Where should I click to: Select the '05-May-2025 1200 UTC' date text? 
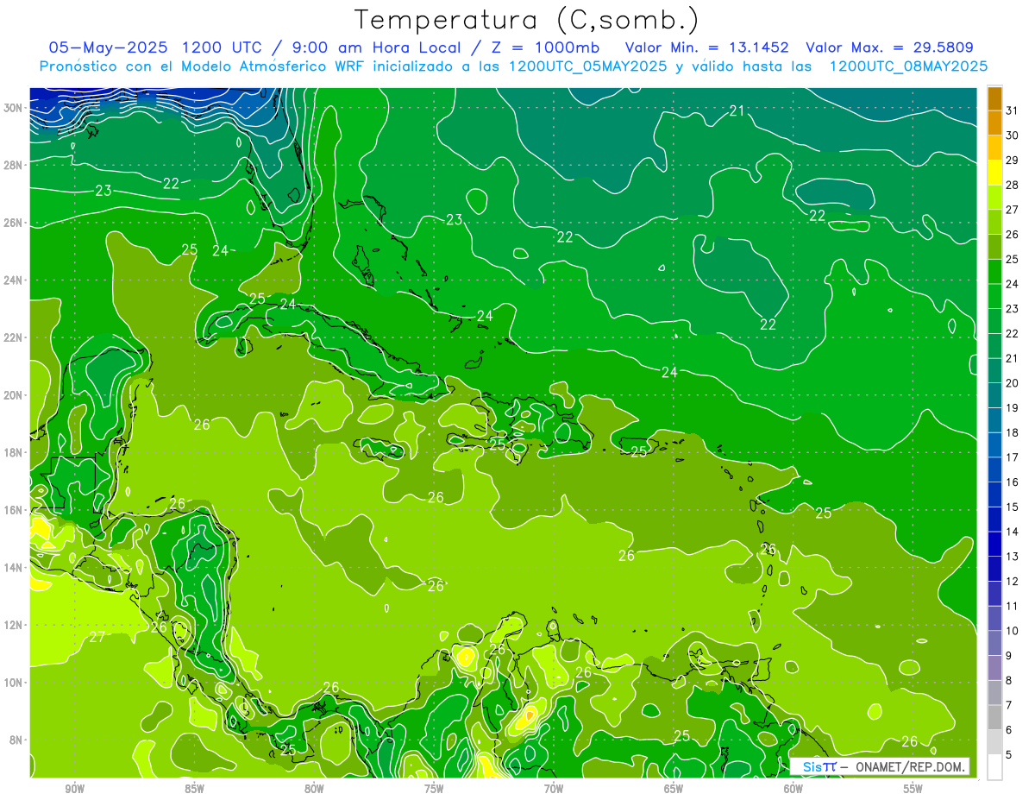(x=158, y=47)
